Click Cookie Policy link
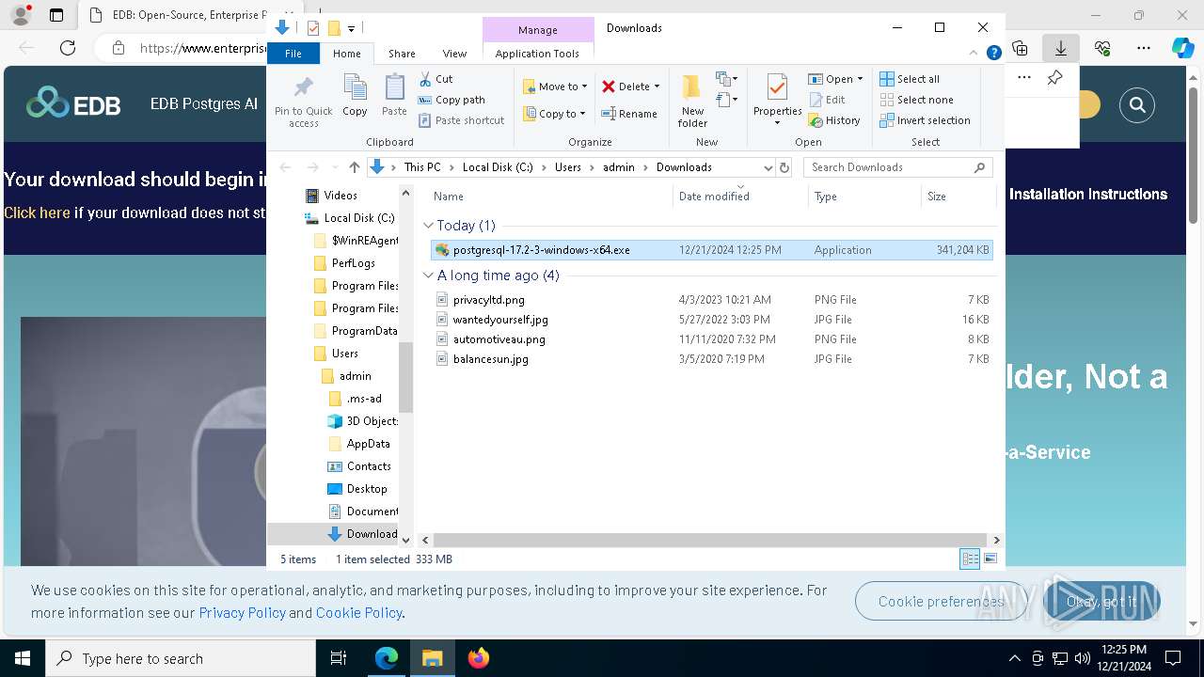1204x677 pixels. 359,612
